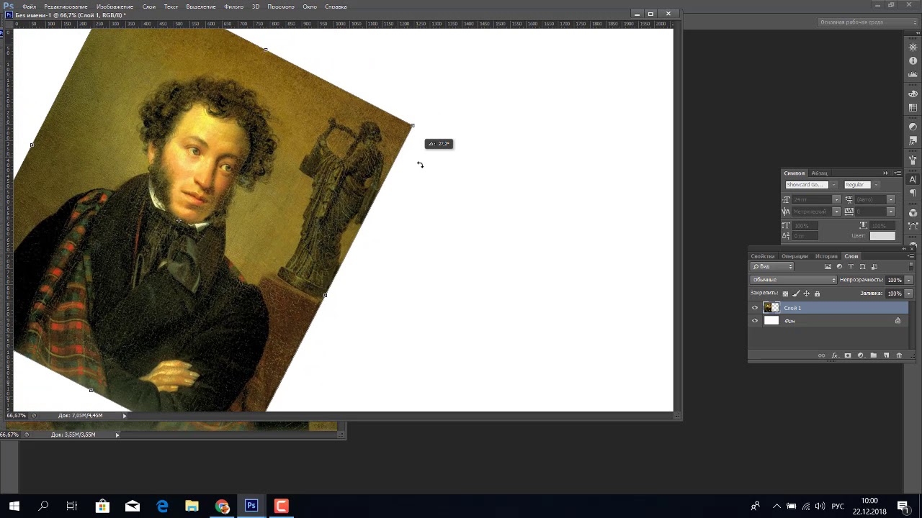Image resolution: width=922 pixels, height=518 pixels.
Task: Open the Adjustments panel icon
Action: (913, 127)
